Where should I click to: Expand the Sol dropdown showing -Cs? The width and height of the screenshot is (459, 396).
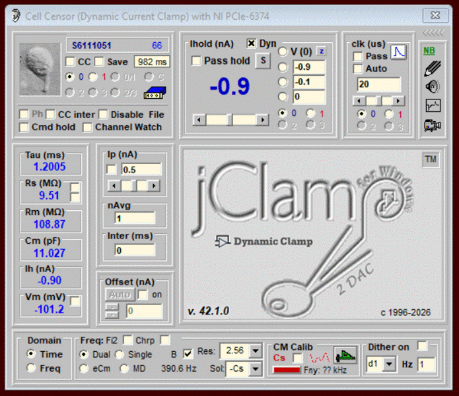[x=256, y=368]
